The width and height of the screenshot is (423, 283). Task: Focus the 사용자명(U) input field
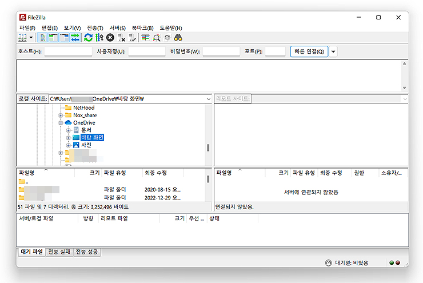click(147, 51)
